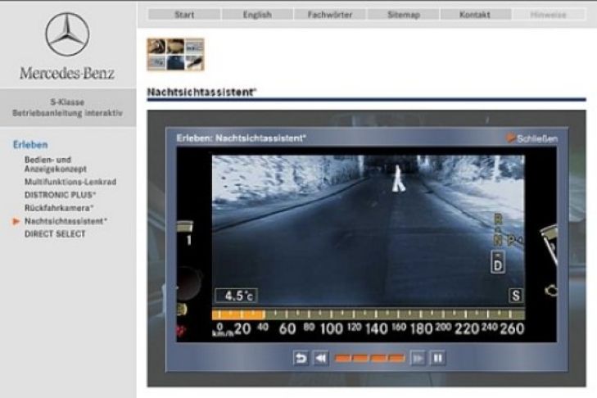Image resolution: width=597 pixels, height=398 pixels.
Task: Click the pedestrian in night view
Action: (x=398, y=179)
